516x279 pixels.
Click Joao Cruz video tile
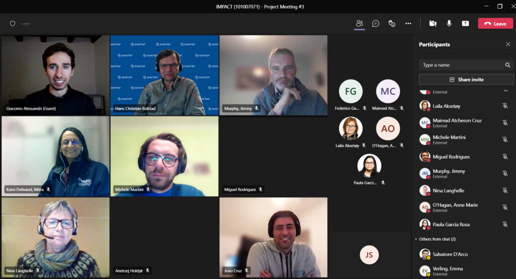tap(274, 237)
